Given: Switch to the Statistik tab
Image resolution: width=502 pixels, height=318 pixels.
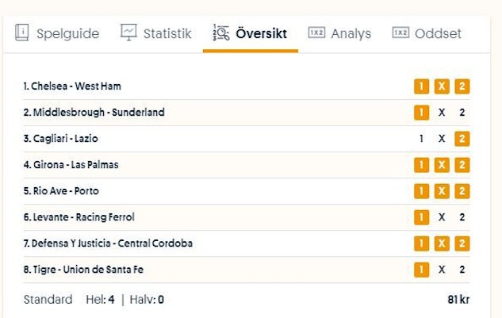Looking at the screenshot, I should point(167,33).
